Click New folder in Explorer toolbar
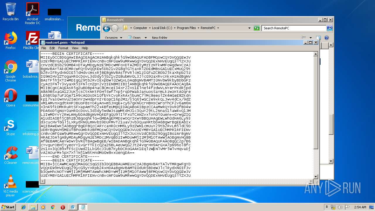This screenshot has width=375, height=211. tap(160, 38)
